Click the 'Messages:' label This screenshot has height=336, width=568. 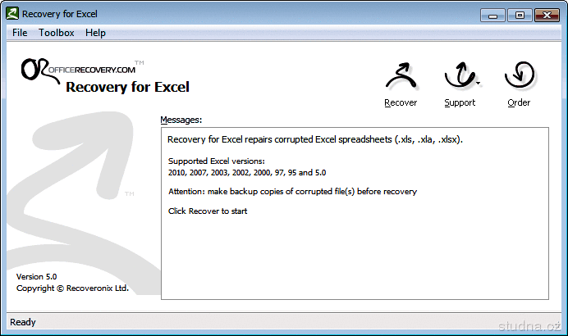[181, 120]
